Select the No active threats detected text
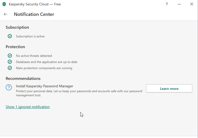This screenshot has height=138, width=198. click(34, 56)
